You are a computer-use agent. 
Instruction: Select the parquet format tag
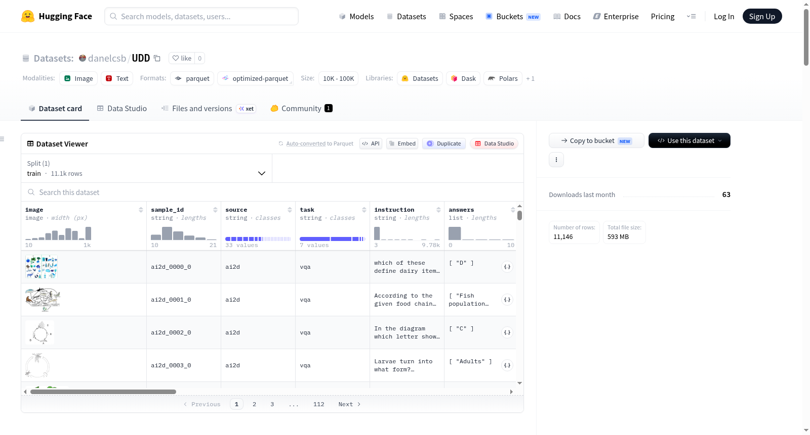pos(192,78)
